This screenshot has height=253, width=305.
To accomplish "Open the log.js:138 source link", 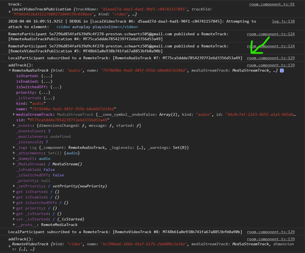I will (283, 21).
